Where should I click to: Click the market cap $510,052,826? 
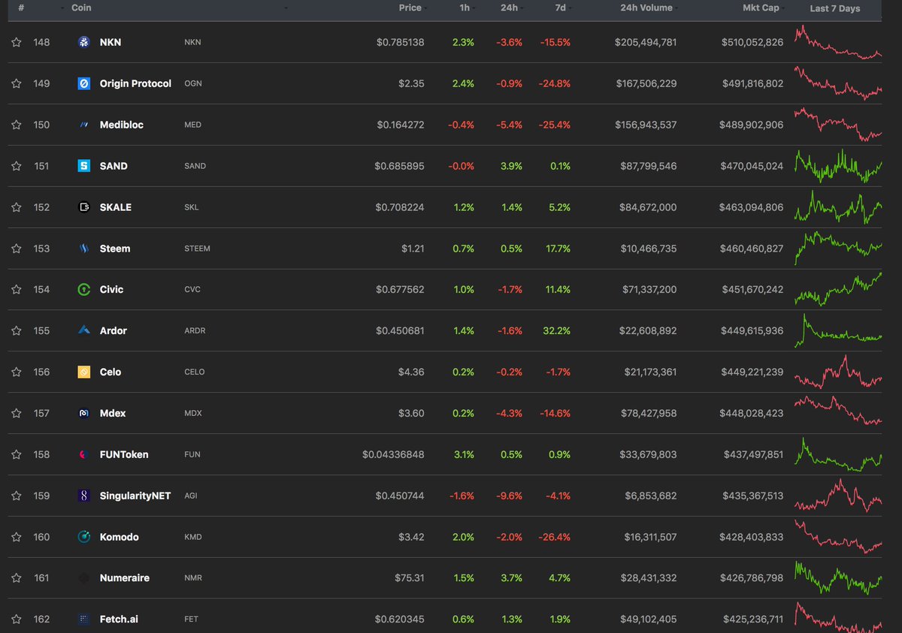pyautogui.click(x=752, y=42)
